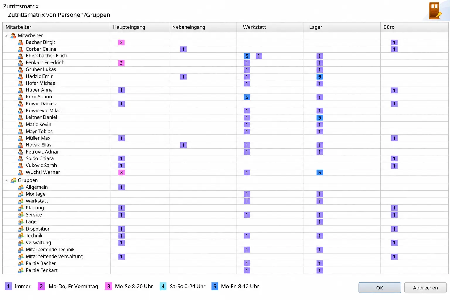Image resolution: width=450 pixels, height=300 pixels.
Task: Select the group icon beside Disposition
Action: tap(21, 229)
